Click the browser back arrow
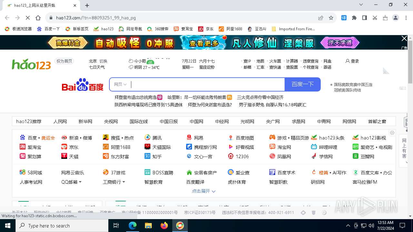This screenshot has width=413, height=232. 7,18
